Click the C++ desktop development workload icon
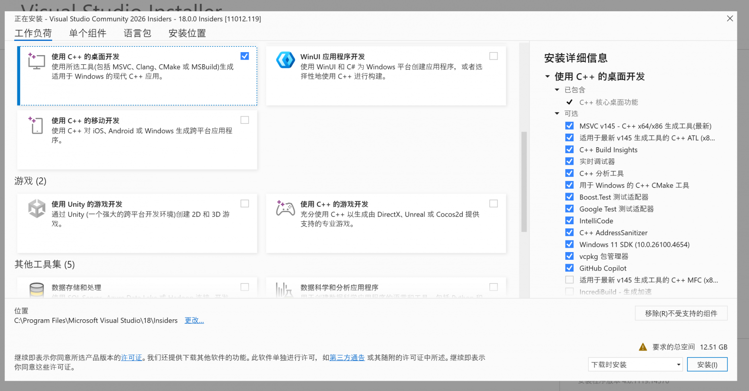The height and width of the screenshot is (391, 749). [x=37, y=61]
